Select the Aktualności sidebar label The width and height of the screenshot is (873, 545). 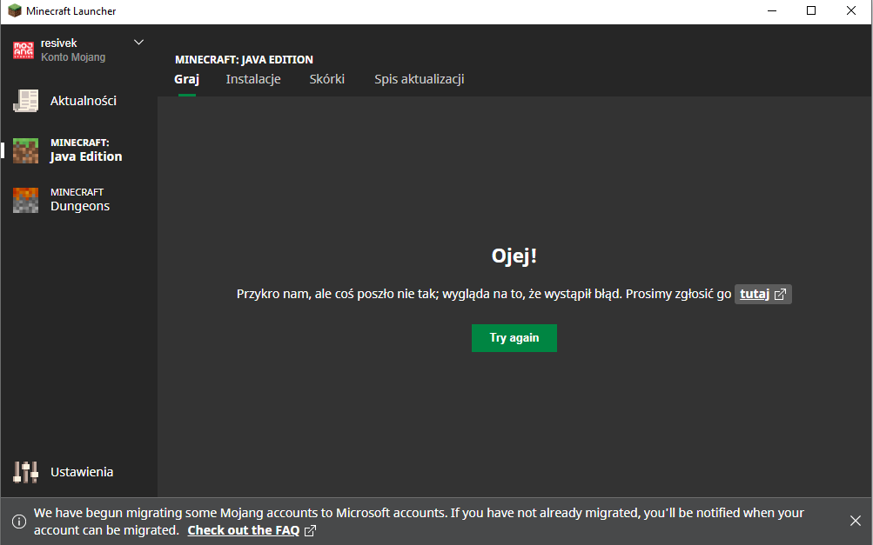coord(84,101)
